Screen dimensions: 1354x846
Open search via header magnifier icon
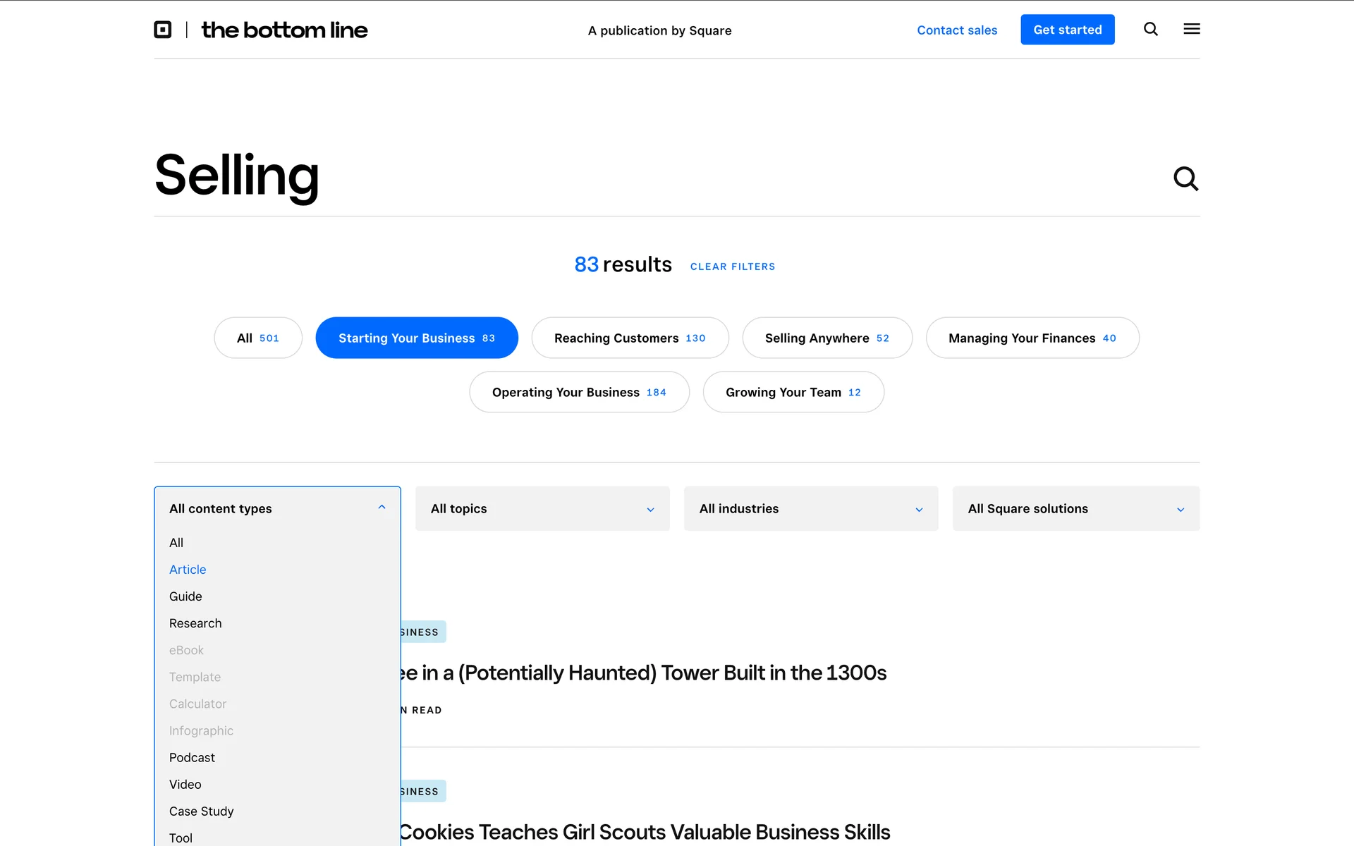click(1150, 29)
